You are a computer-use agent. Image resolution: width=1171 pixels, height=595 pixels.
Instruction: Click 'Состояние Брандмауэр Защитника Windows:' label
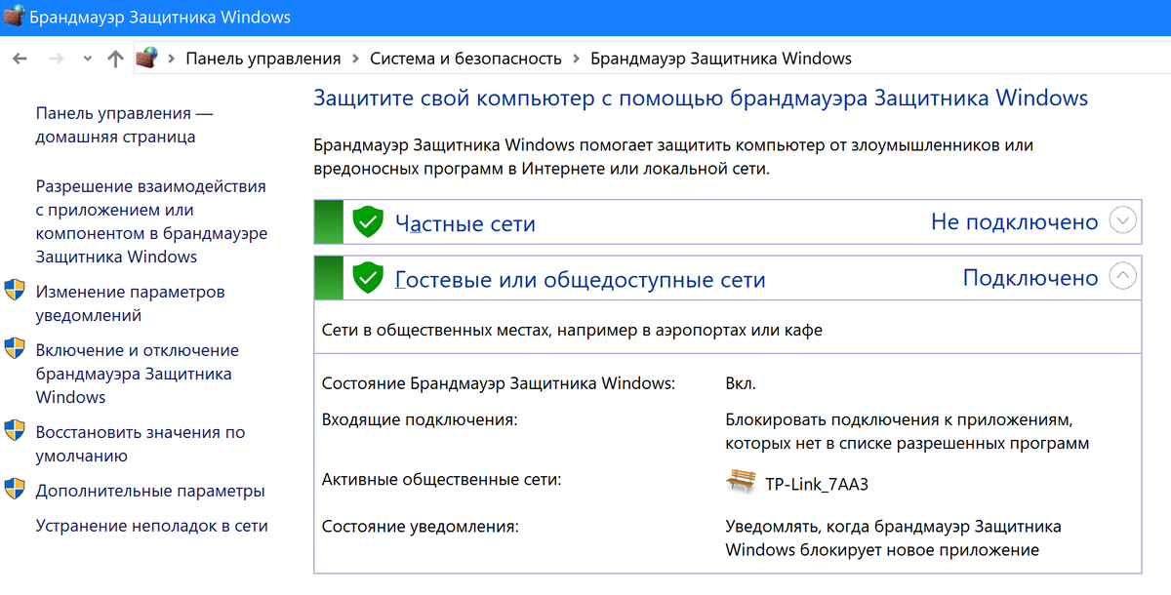tap(499, 383)
